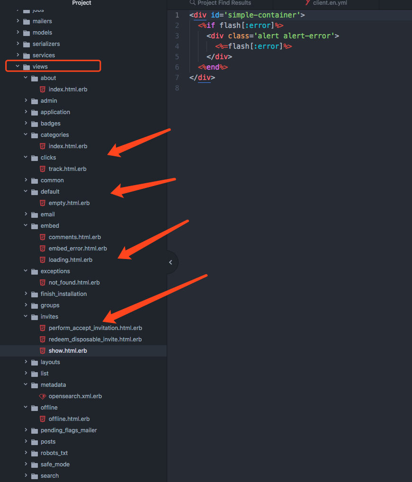This screenshot has width=412, height=482.
Task: Open the client.en.yml tab
Action: point(330,3)
